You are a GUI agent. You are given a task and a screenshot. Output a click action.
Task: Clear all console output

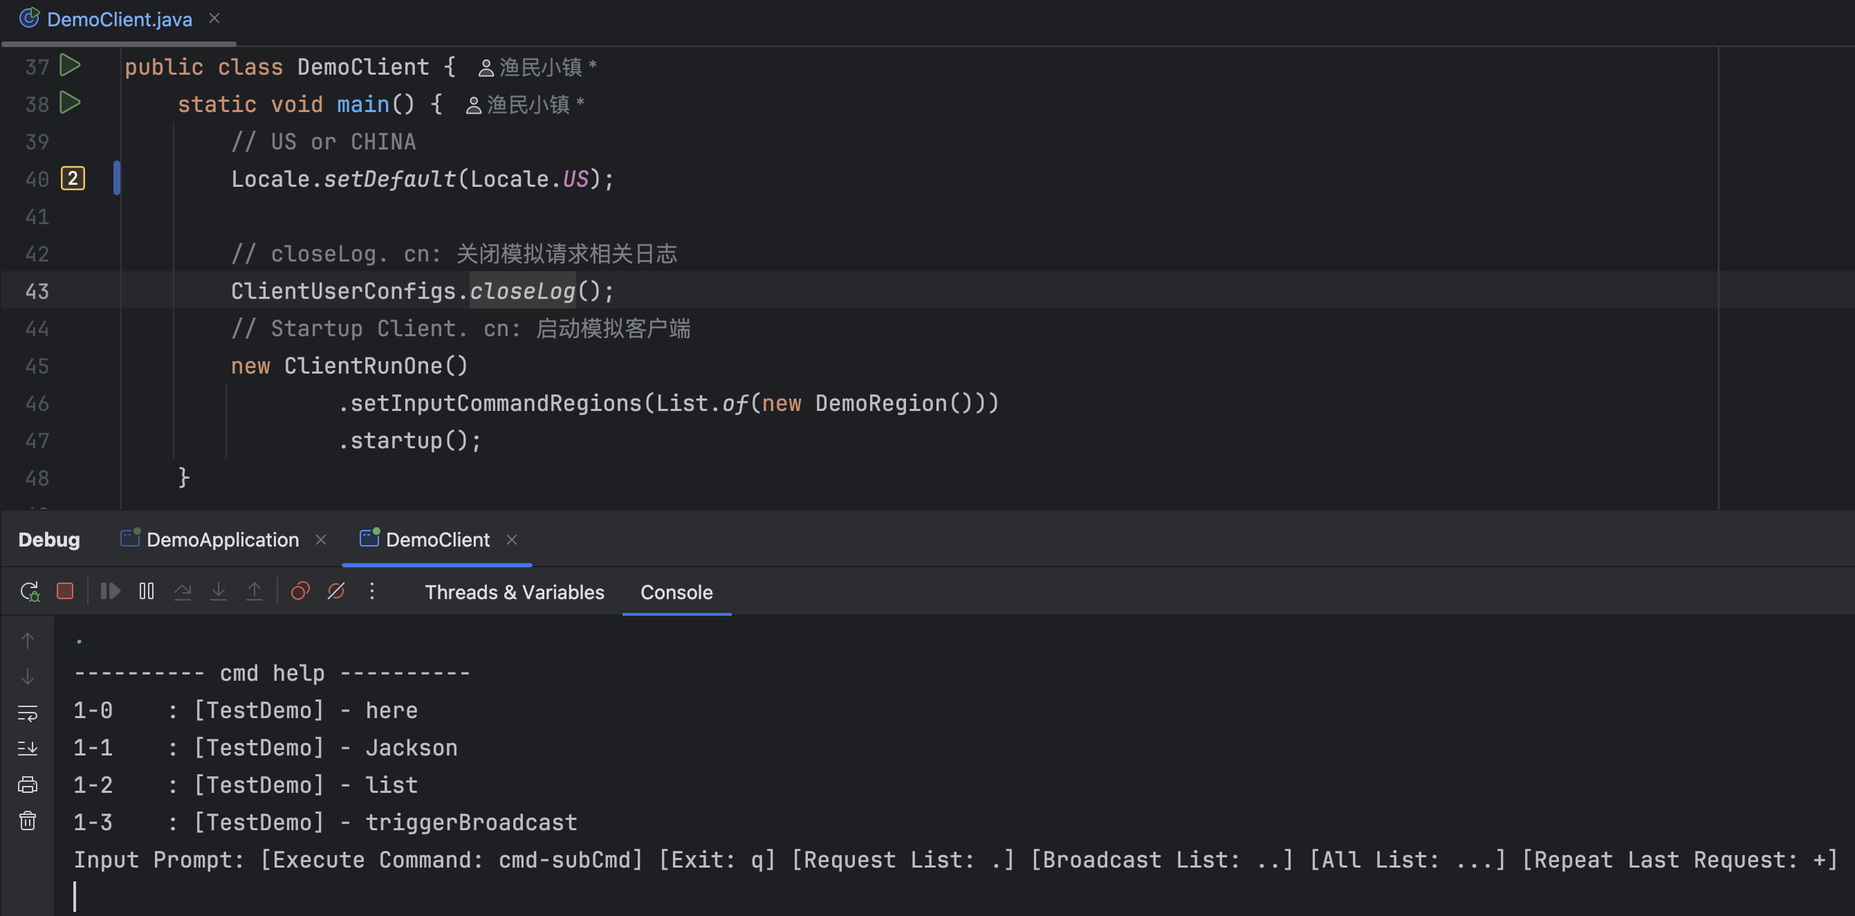[x=28, y=821]
